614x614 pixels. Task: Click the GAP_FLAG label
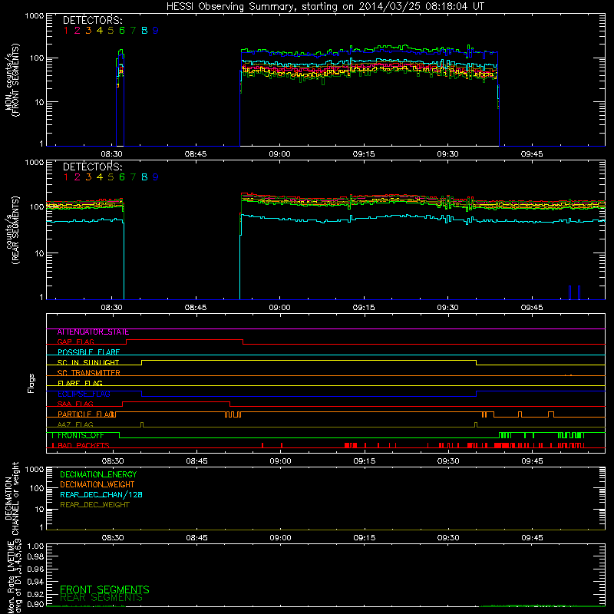click(75, 342)
